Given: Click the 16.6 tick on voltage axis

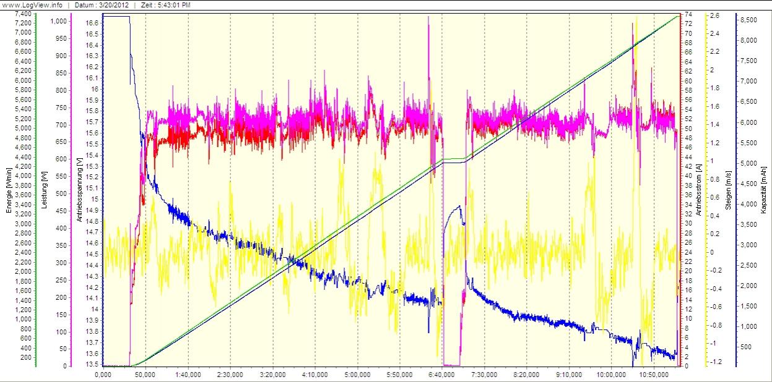Looking at the screenshot, I should [92, 23].
